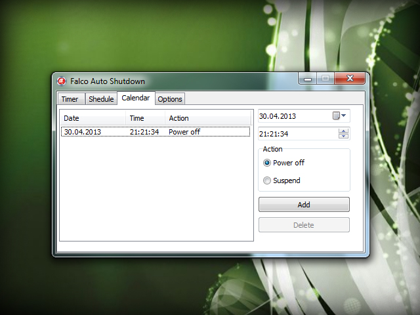420x315 pixels.
Task: Focus the time field showing 21:21:34
Action: tap(297, 134)
